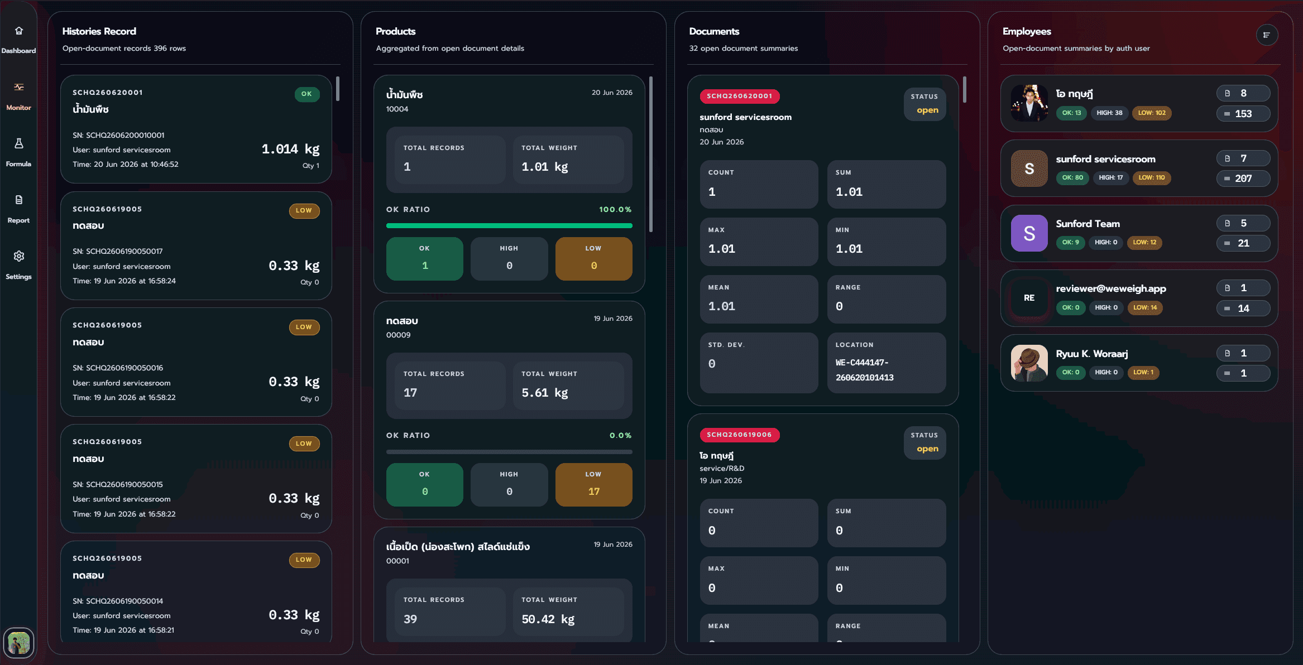Click LOW: 14 chip for reviewer@weweigh.app
Screen dimensions: 1303x665
[1145, 307]
